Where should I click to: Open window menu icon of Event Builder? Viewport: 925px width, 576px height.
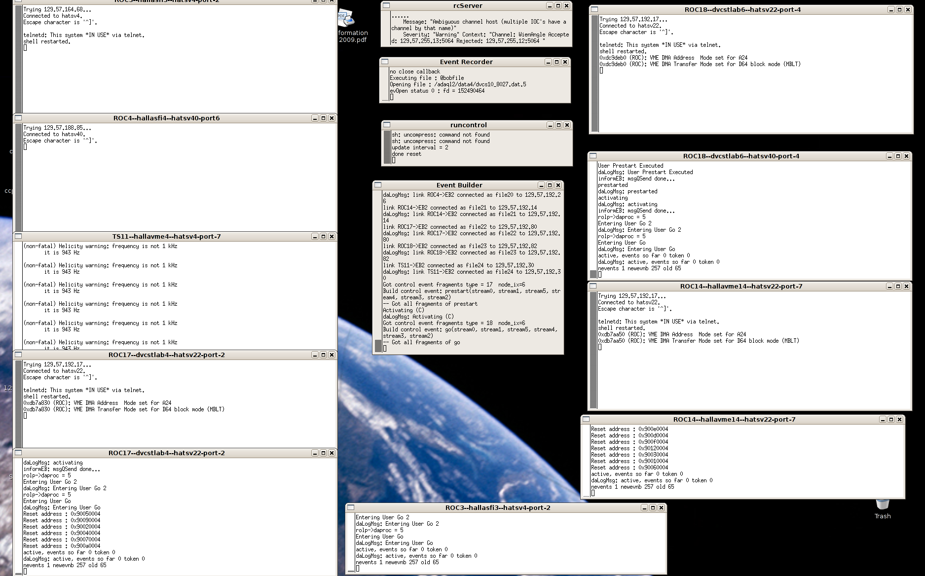[378, 185]
